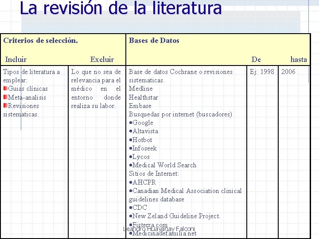Select the 'Altavista' bullet item

coord(144,131)
